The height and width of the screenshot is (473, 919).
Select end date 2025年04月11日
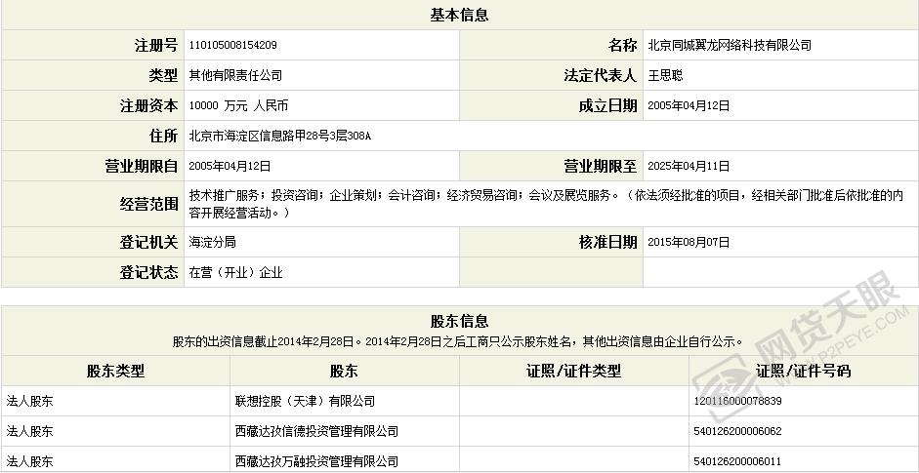(689, 166)
